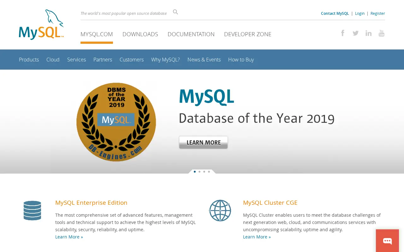Viewport: 404px width, 252px height.
Task: Click the Contact MySQL link
Action: 335,13
